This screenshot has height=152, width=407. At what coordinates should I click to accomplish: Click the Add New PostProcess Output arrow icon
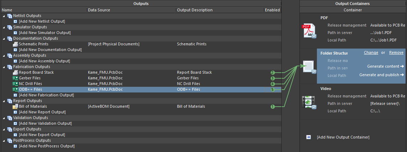click(x=15, y=146)
